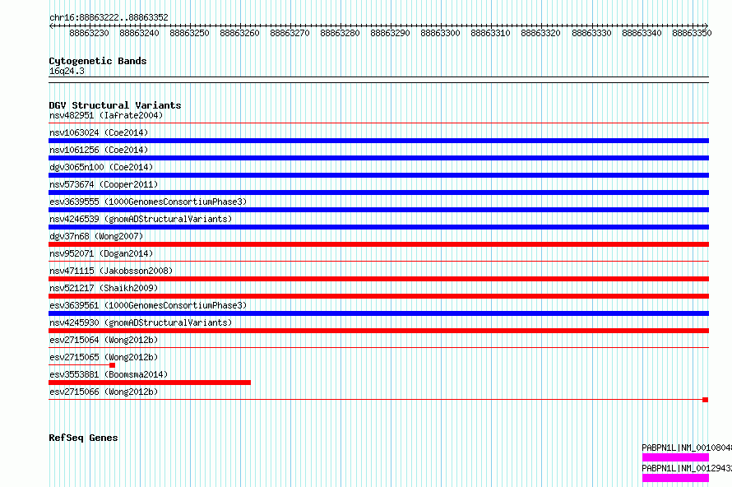Viewport: 732px width, 487px height.
Task: Select the RefSeq Genes track heading
Action: 83,438
